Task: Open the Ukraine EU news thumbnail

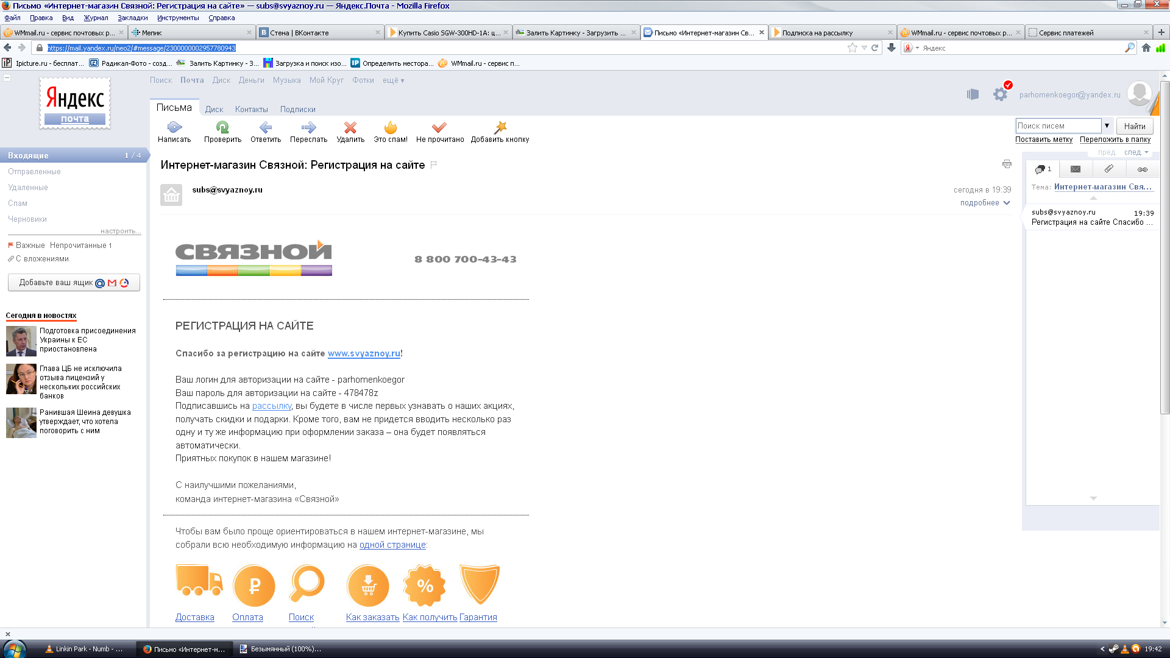Action: (x=21, y=341)
